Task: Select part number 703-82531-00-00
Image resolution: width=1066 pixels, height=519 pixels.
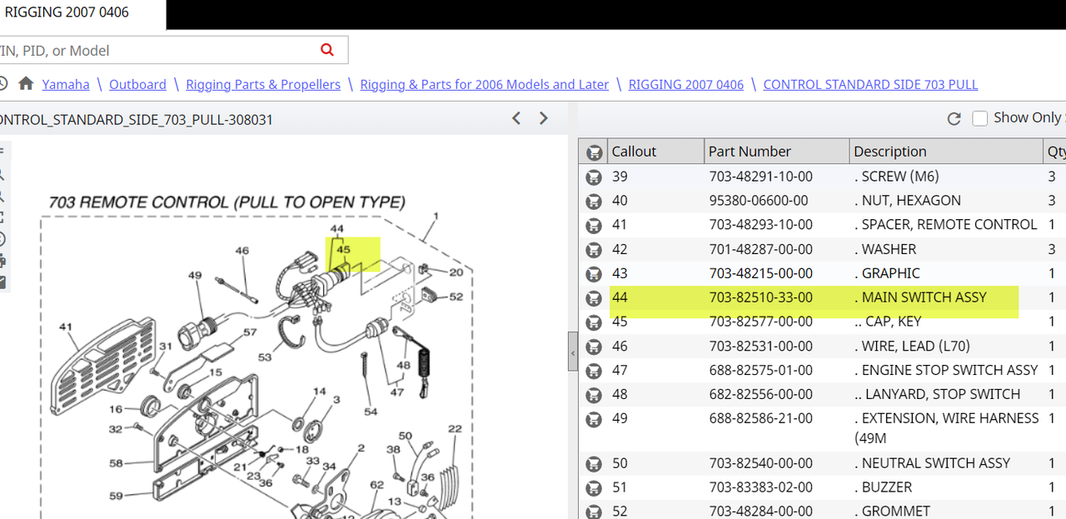Action: [760, 346]
